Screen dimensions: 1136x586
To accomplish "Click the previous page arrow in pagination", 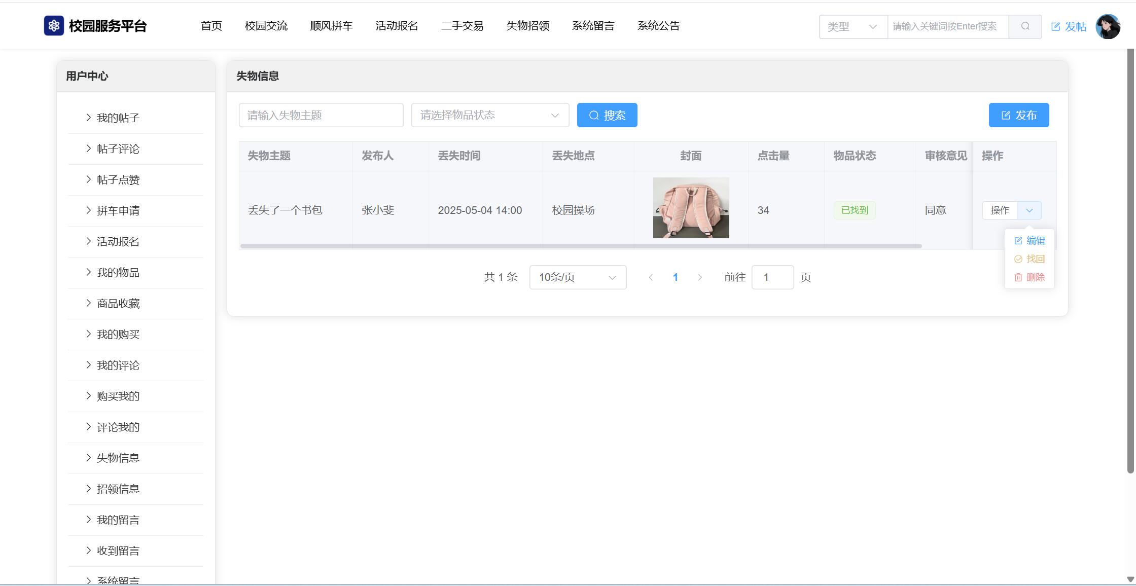I will point(651,277).
